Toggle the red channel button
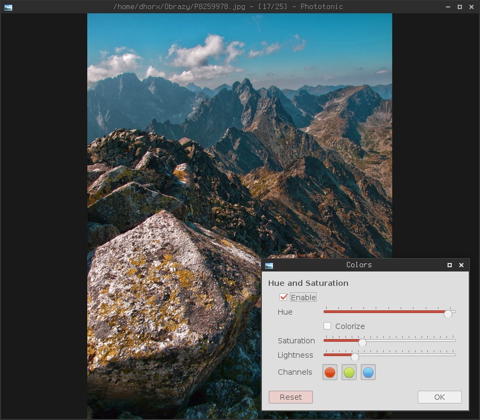The width and height of the screenshot is (480, 420). 330,372
